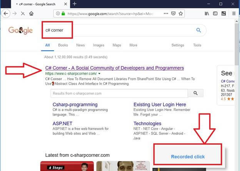Screen dimensions: 240x171
Task: Open the Tools search filter
Action: 197,45
